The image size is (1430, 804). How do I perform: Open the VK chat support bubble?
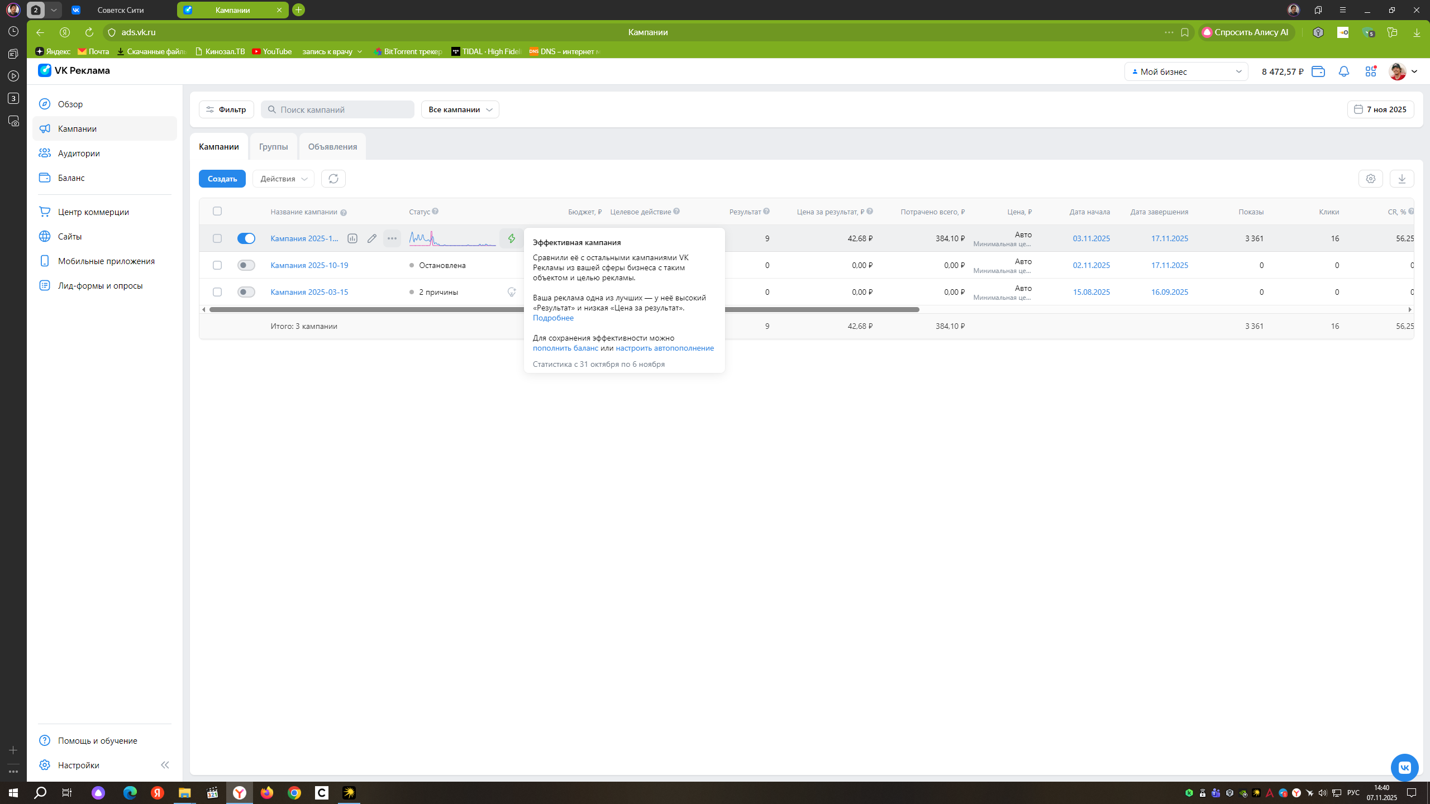pyautogui.click(x=1404, y=767)
